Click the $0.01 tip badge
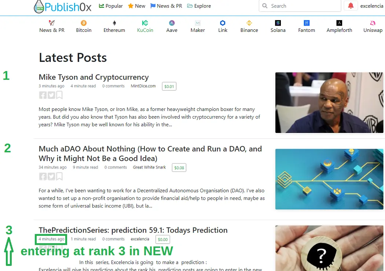The height and width of the screenshot is (271, 385). point(169,86)
